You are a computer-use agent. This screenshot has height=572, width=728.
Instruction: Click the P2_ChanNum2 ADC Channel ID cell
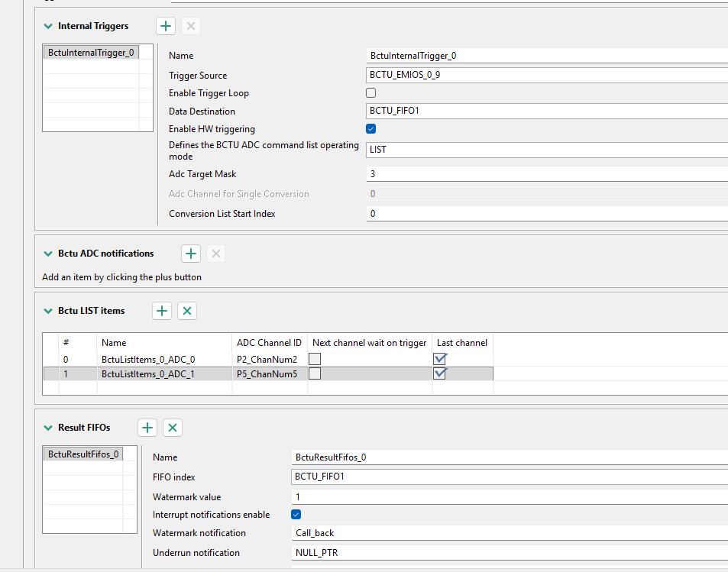pyautogui.click(x=270, y=360)
